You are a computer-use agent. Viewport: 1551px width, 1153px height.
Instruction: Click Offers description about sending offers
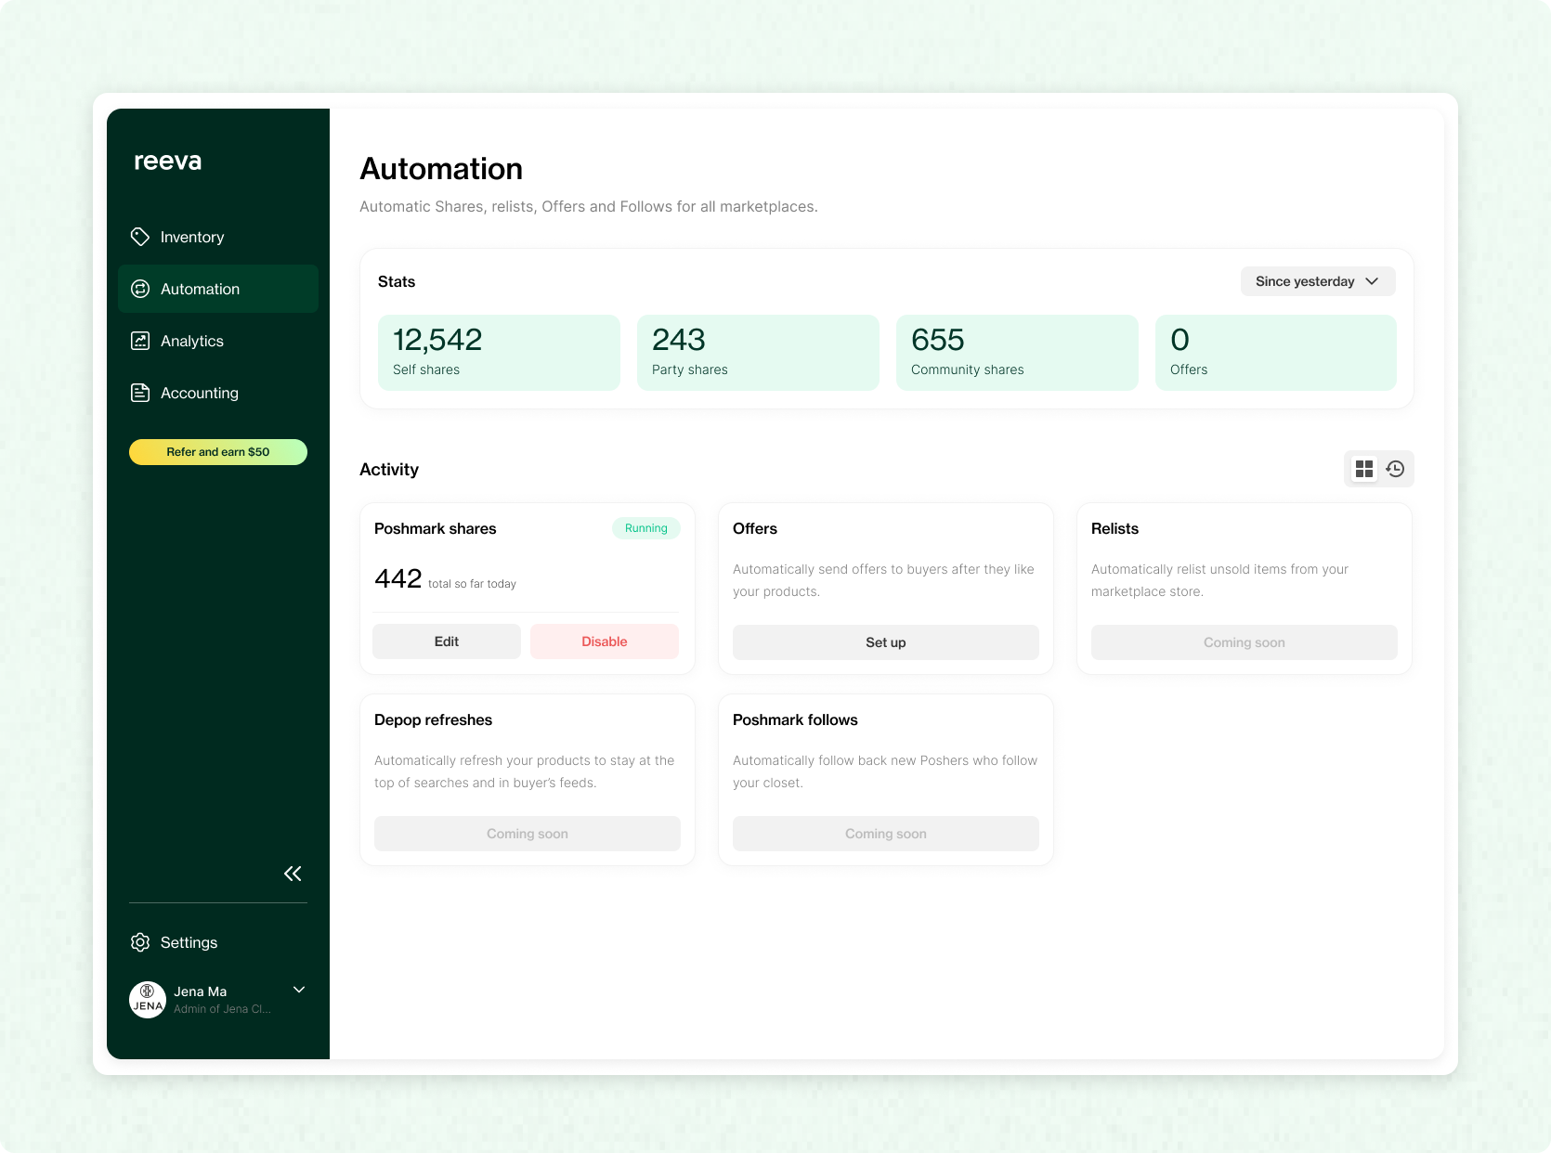[883, 580]
